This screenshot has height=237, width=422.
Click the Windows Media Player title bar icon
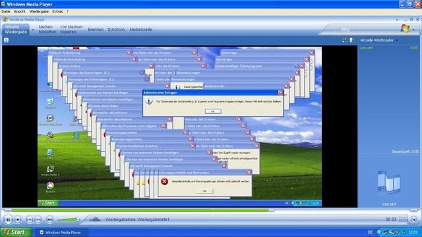3,4
